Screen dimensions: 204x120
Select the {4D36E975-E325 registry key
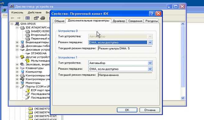tap(45, 116)
